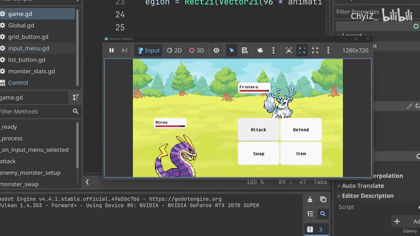Jump to _on_input_menu_selected method
Viewport: 420px width, 236px height.
tap(34, 150)
